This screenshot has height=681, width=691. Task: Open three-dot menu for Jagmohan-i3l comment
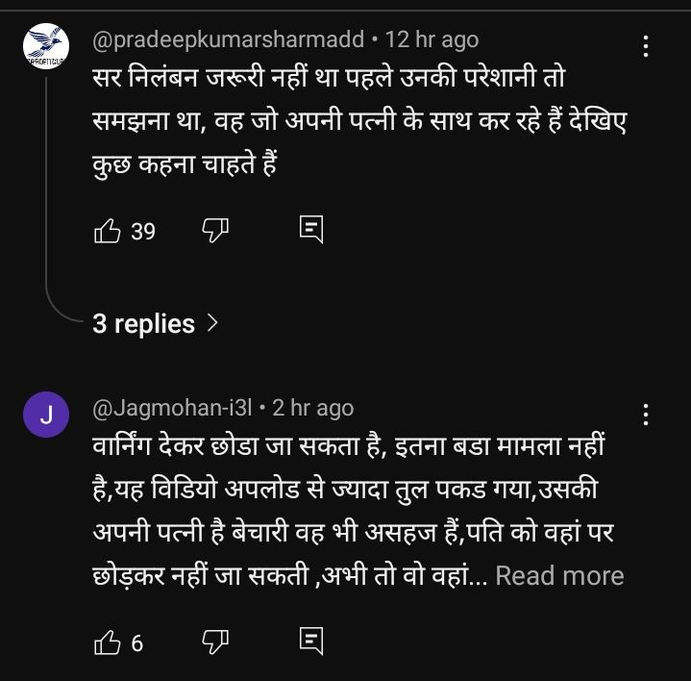(647, 415)
